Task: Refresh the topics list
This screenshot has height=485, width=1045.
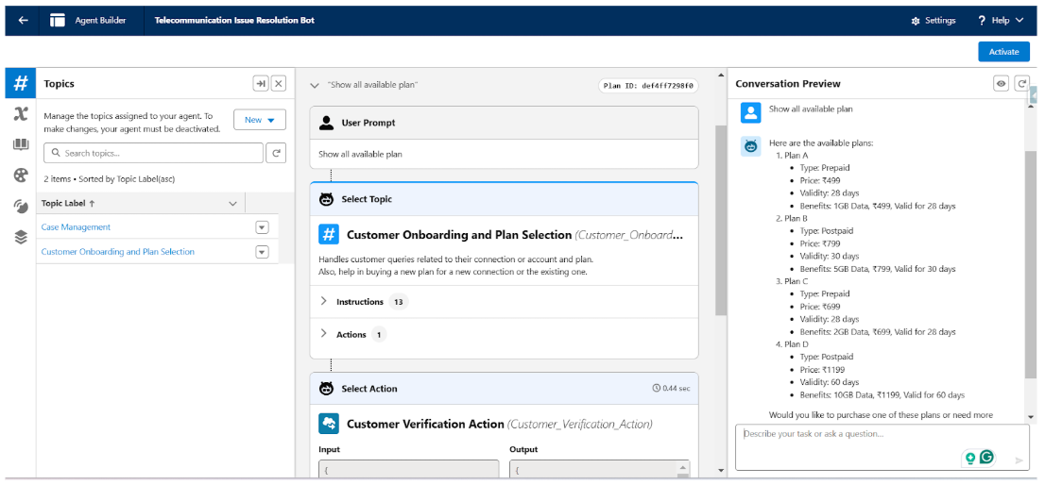Action: (x=276, y=153)
